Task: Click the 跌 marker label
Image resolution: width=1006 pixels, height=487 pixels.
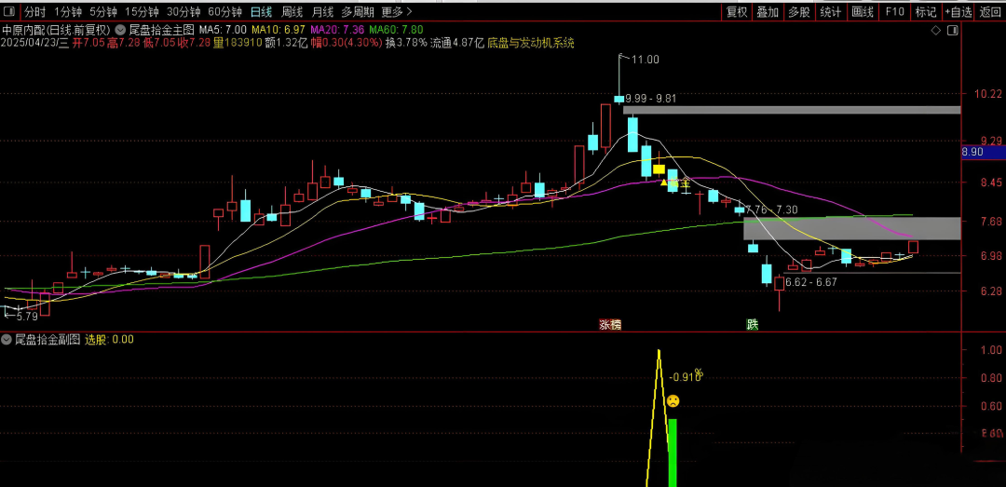Action: (x=752, y=325)
